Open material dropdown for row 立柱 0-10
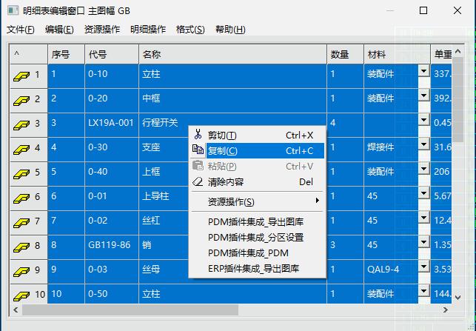This screenshot has width=476, height=331. [x=423, y=71]
